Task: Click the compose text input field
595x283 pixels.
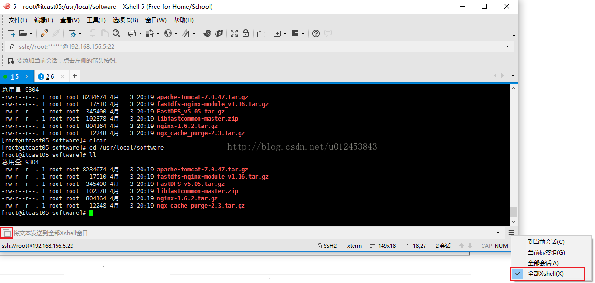Action: [x=254, y=233]
